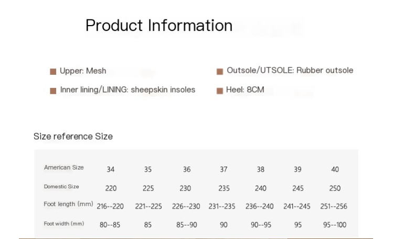Click the Domestic Size row label
Viewport: 403px width, 239px height.
click(x=61, y=187)
